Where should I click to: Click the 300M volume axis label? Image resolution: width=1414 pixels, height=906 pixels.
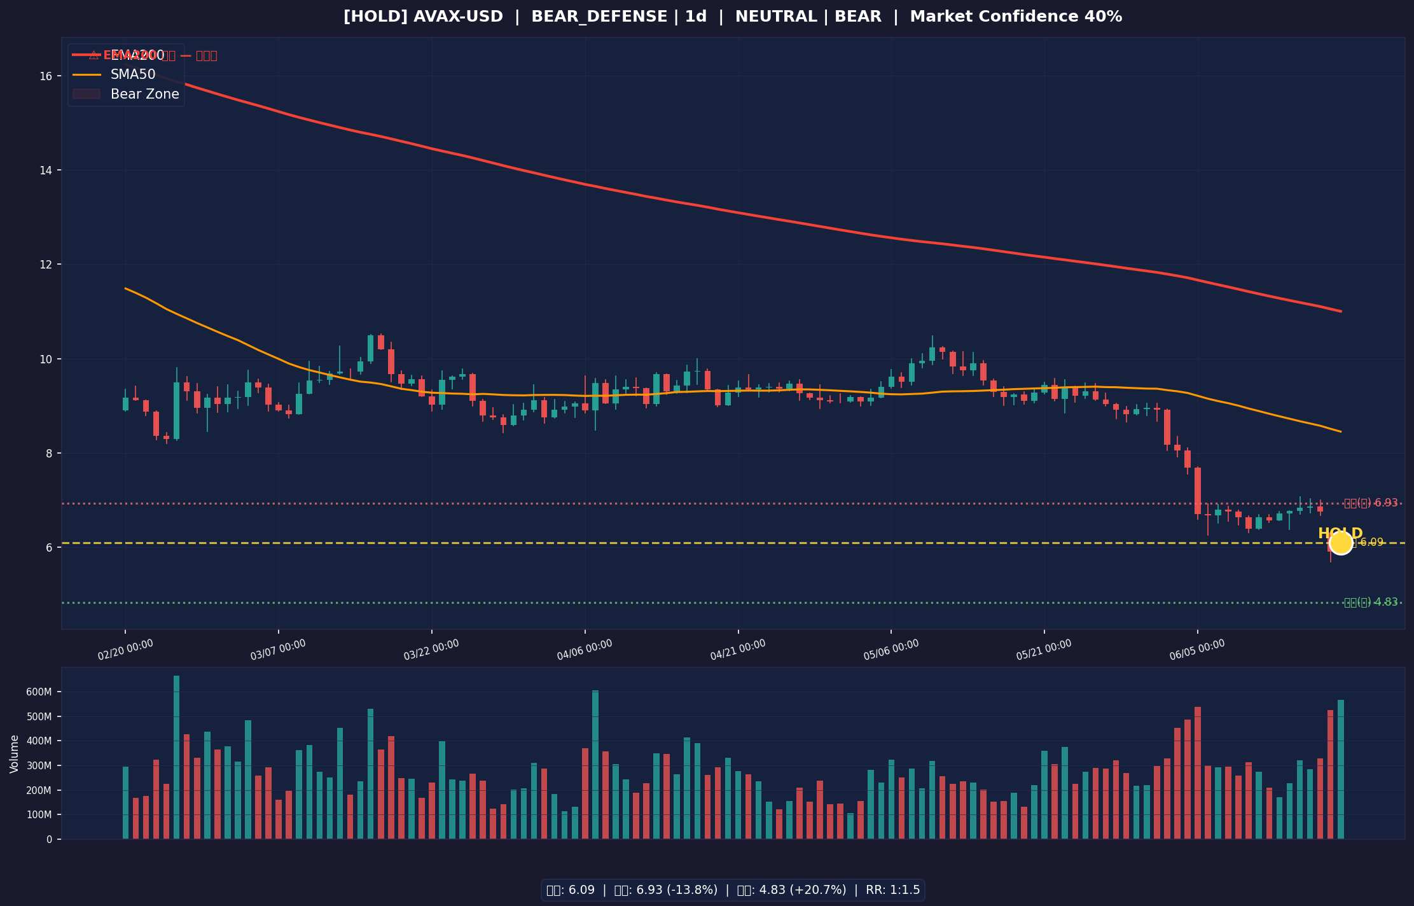40,765
